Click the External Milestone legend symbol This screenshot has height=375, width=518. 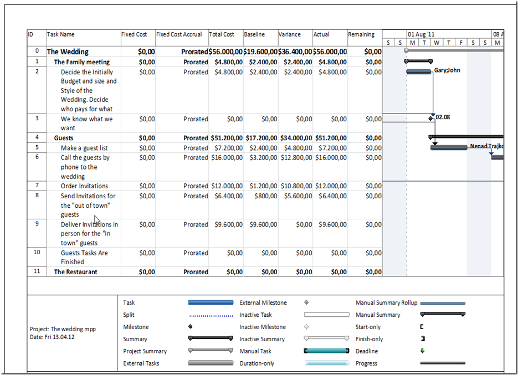(306, 303)
